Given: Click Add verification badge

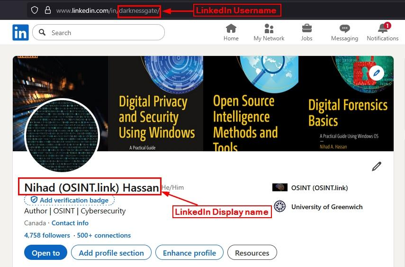Looking at the screenshot, I should point(70,200).
